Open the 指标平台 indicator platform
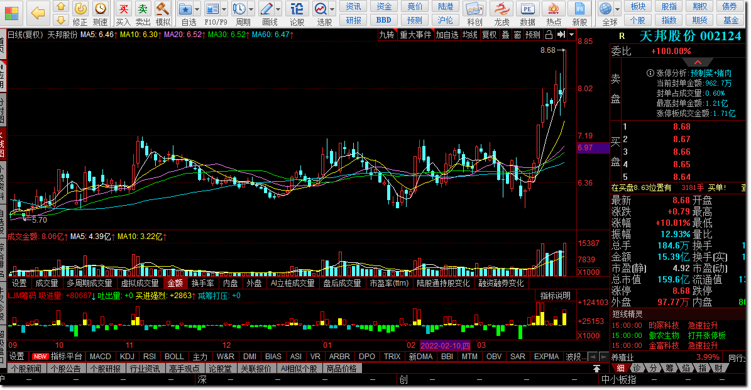This screenshot has width=751, height=390. click(66, 357)
